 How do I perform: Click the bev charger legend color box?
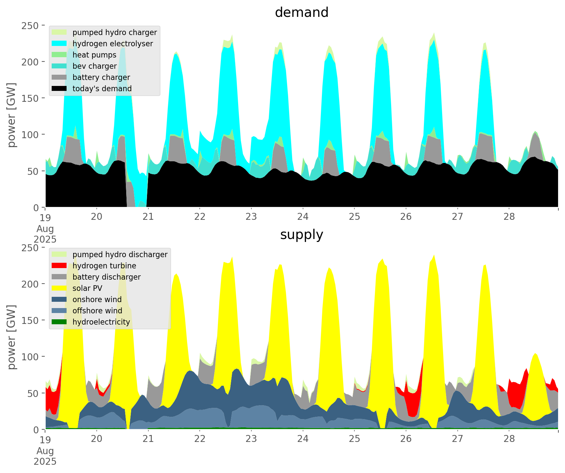[60, 66]
